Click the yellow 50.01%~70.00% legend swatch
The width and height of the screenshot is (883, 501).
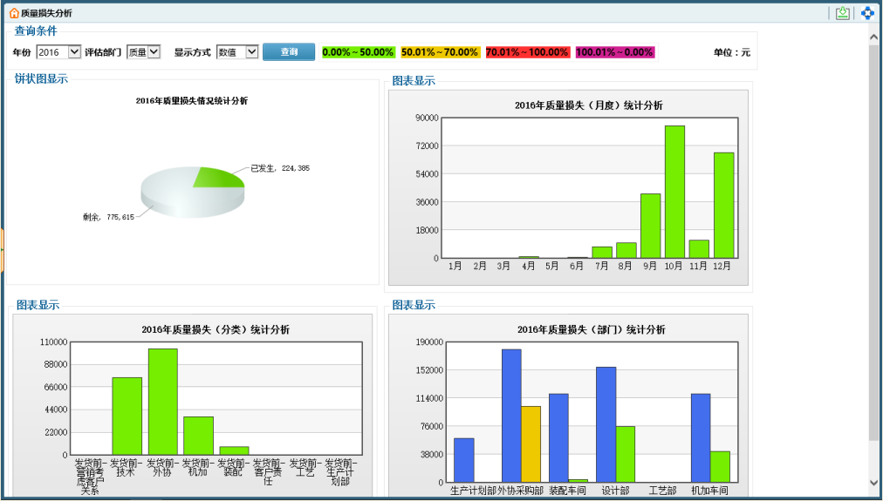tap(440, 52)
